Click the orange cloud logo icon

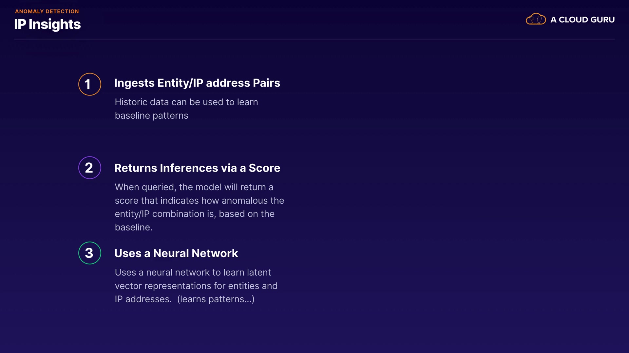(x=536, y=19)
